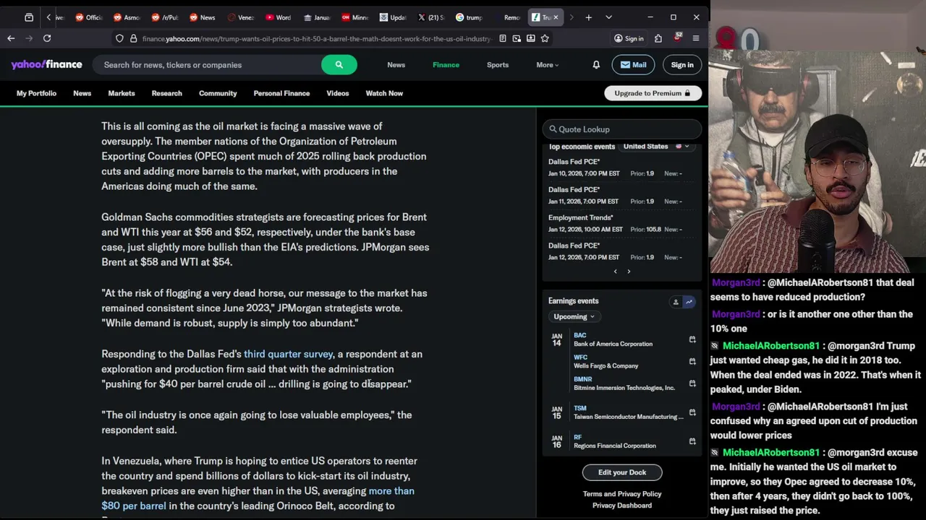The width and height of the screenshot is (926, 520).
Task: Open the TSM ticker link
Action: tap(580, 408)
